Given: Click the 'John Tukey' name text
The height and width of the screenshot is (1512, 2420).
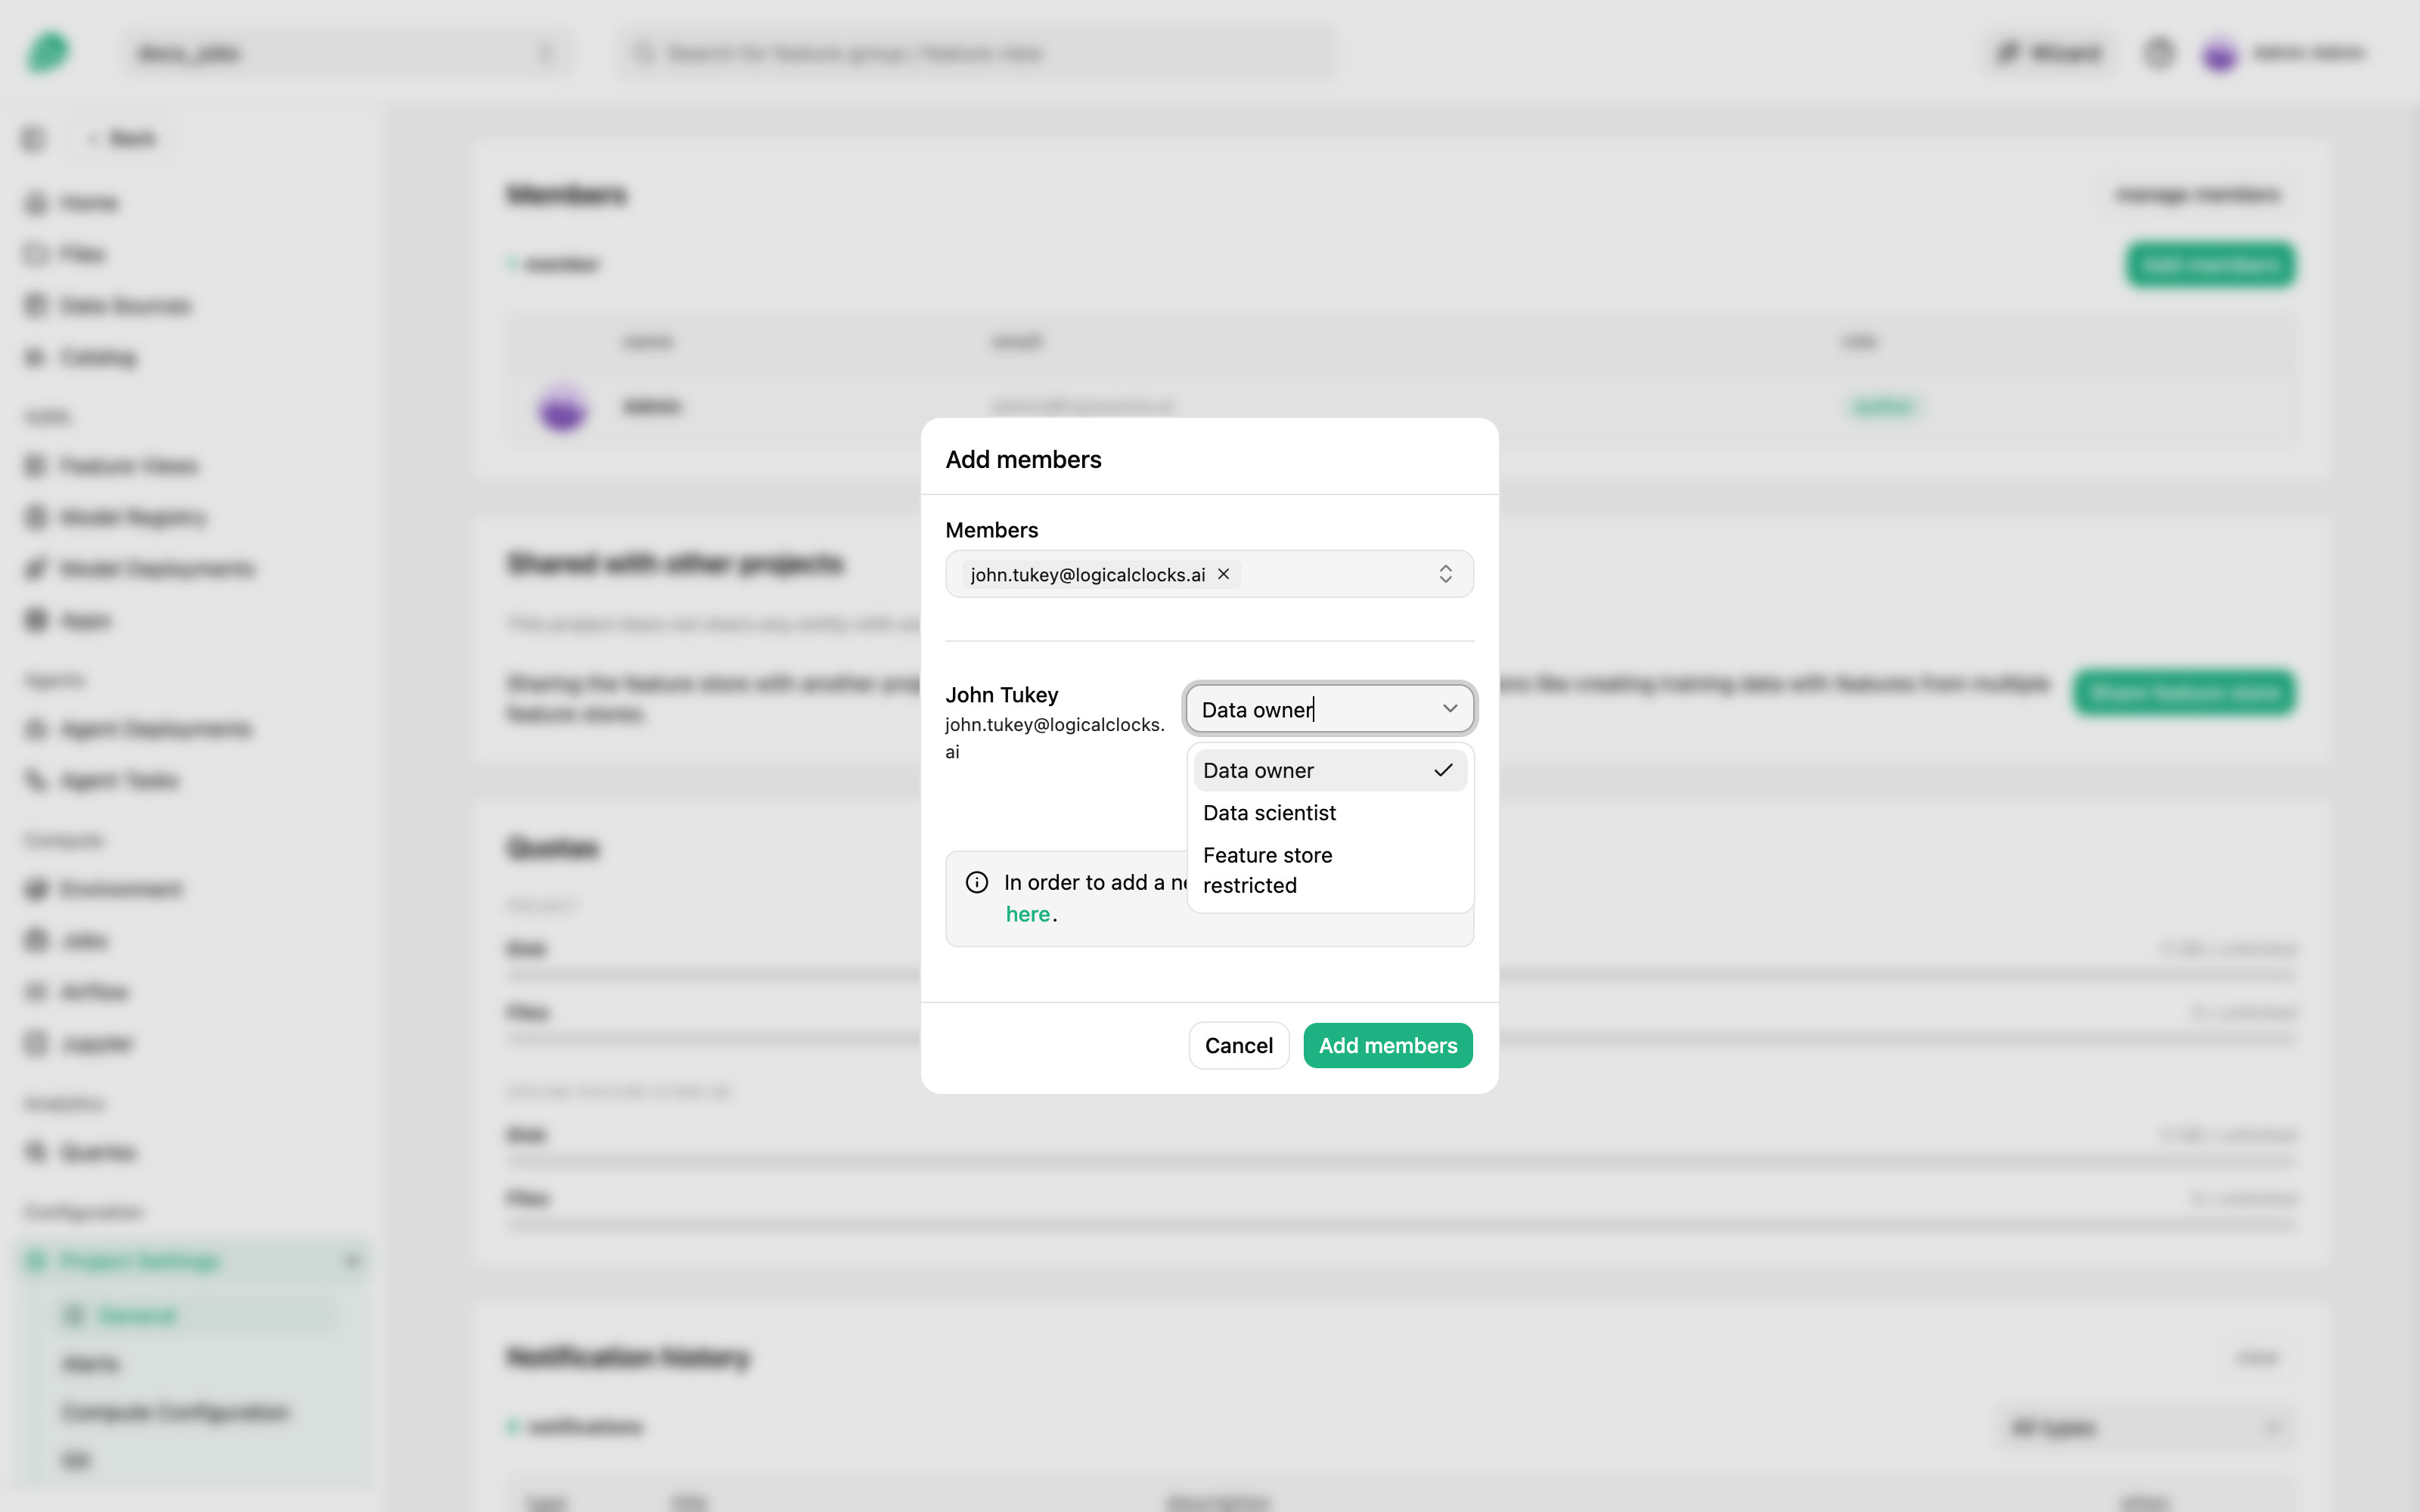Looking at the screenshot, I should click(x=1001, y=695).
